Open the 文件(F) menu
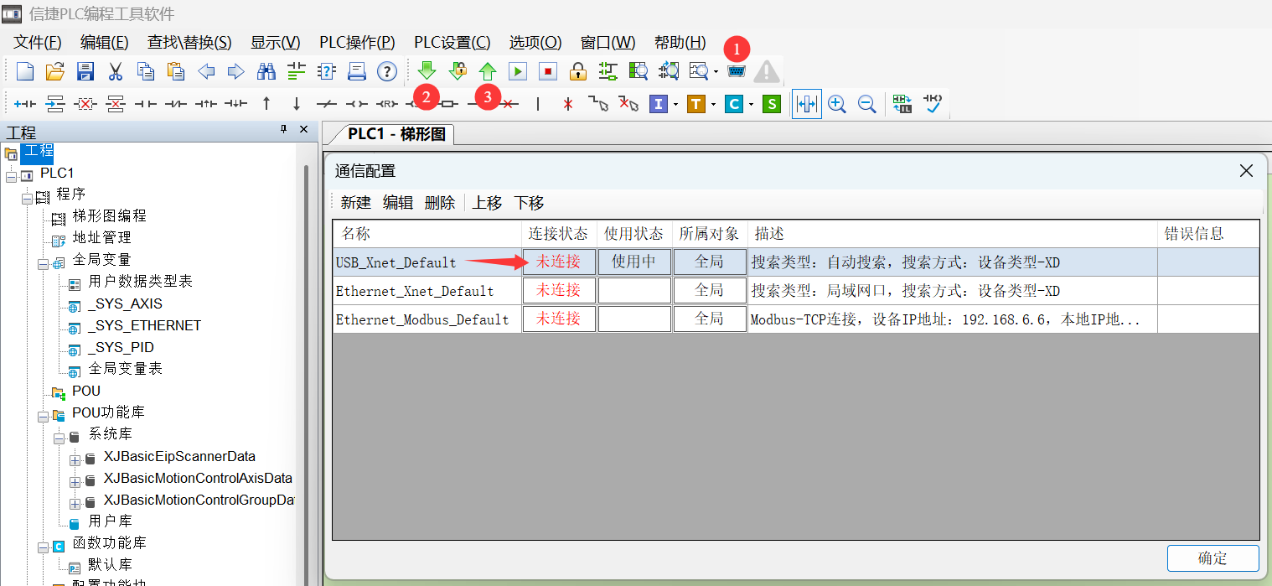Image resolution: width=1272 pixels, height=586 pixels. click(38, 43)
